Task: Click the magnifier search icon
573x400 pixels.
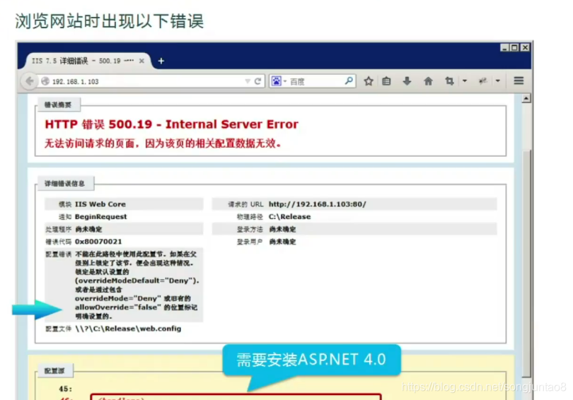Action: (349, 81)
